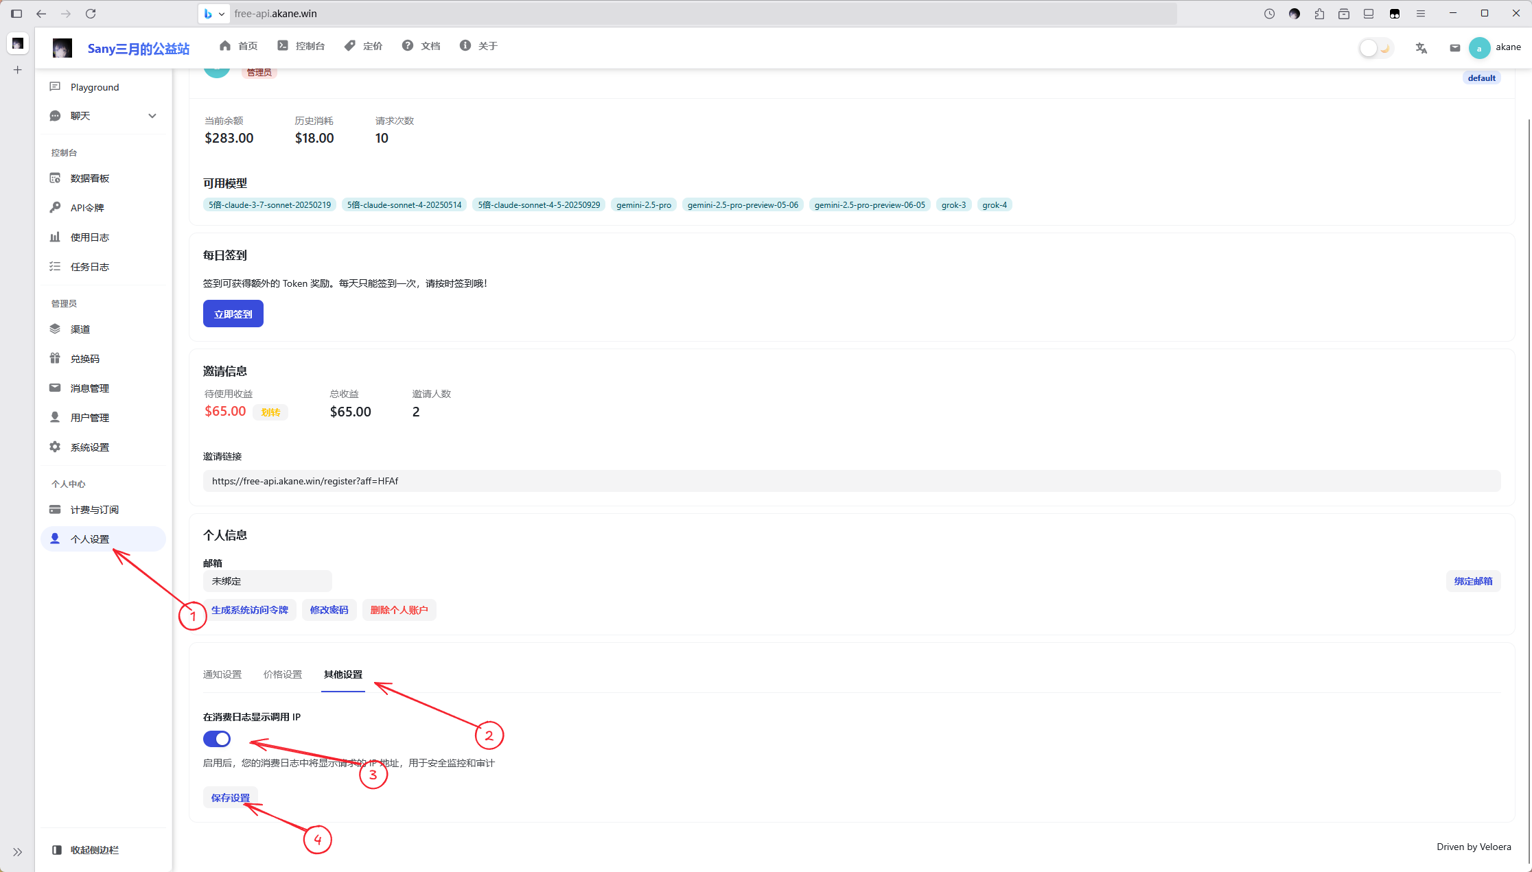Open 系统设置 gear item in sidebar
This screenshot has height=872, width=1532.
coord(90,447)
